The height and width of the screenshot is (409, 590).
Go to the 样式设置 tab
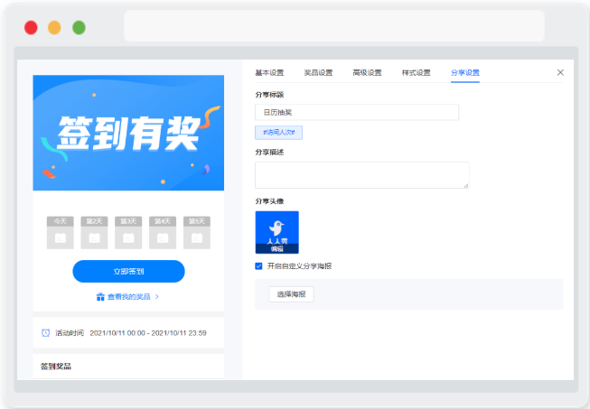point(417,72)
